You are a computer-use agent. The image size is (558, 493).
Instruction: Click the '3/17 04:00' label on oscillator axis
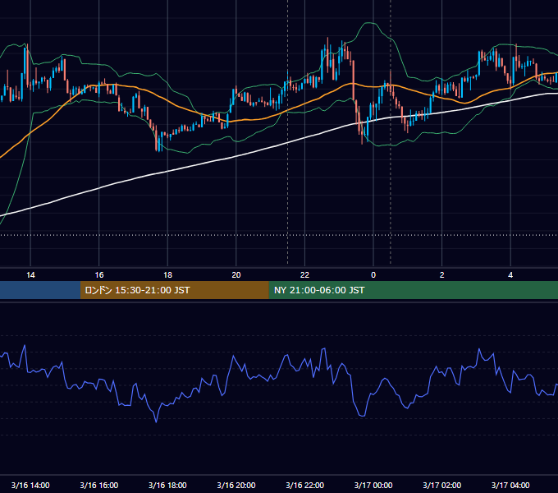510,485
